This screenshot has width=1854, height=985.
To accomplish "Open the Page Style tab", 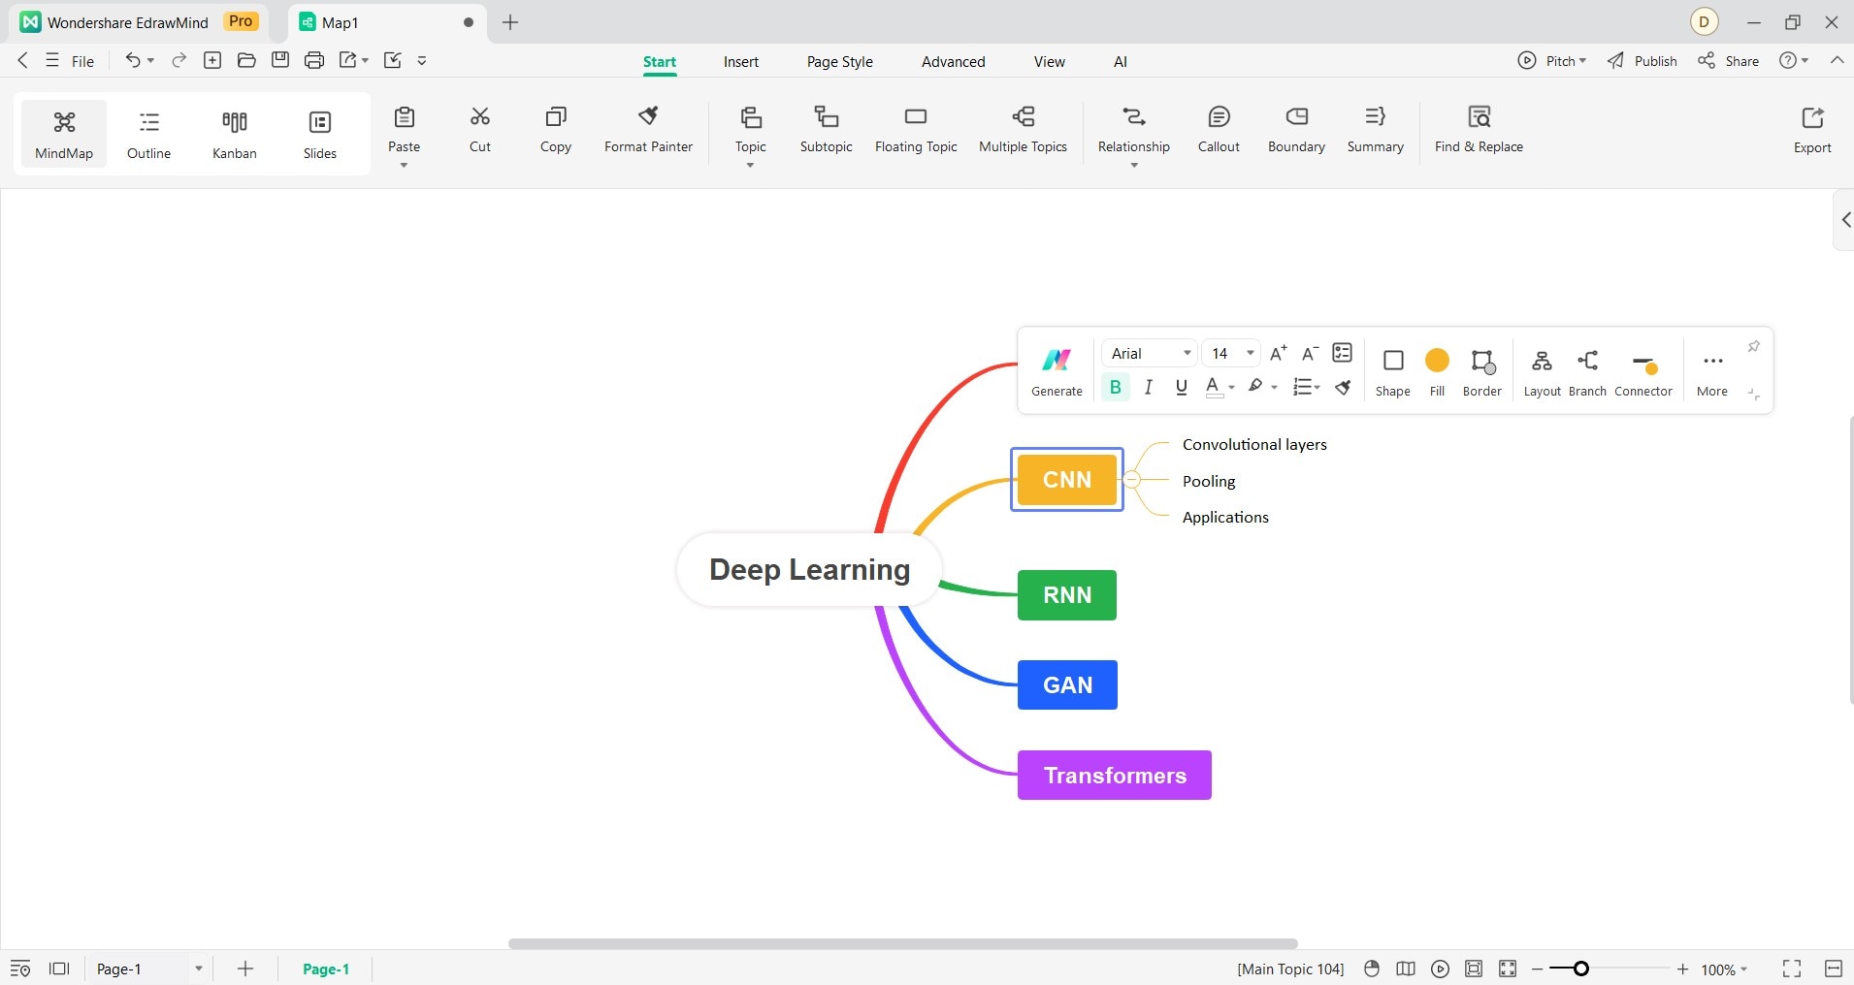I will pos(840,61).
